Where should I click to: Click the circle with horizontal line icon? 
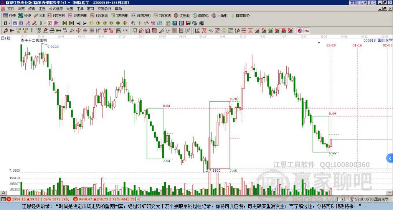click(52, 31)
